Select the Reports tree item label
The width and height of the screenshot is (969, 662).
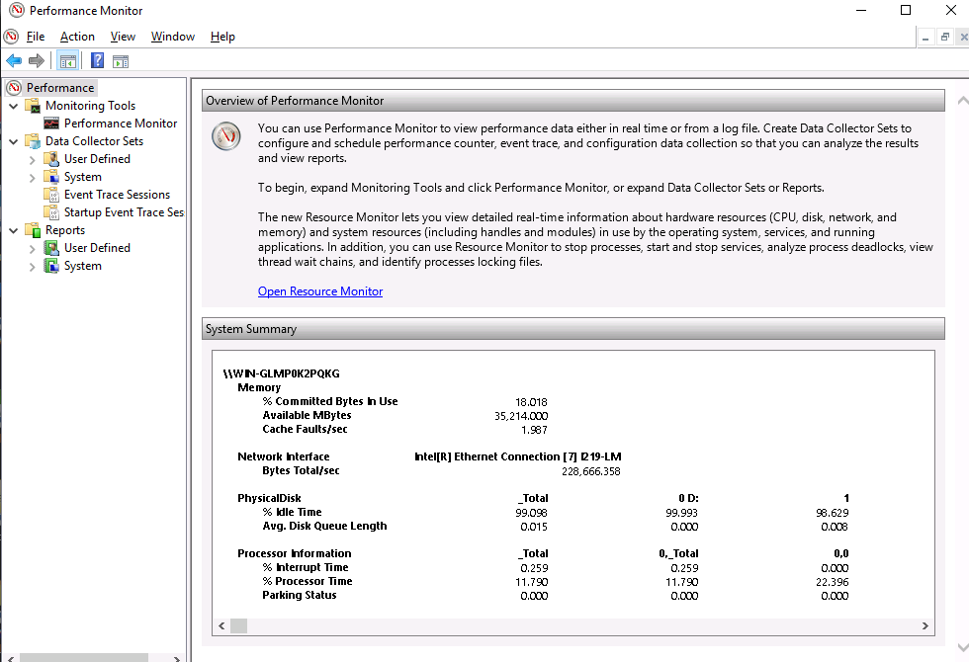[x=65, y=230]
